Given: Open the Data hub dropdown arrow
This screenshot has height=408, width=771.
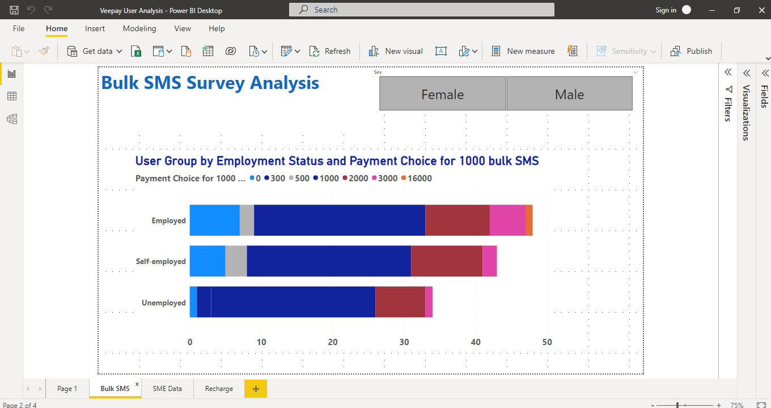Looking at the screenshot, I should click(170, 52).
